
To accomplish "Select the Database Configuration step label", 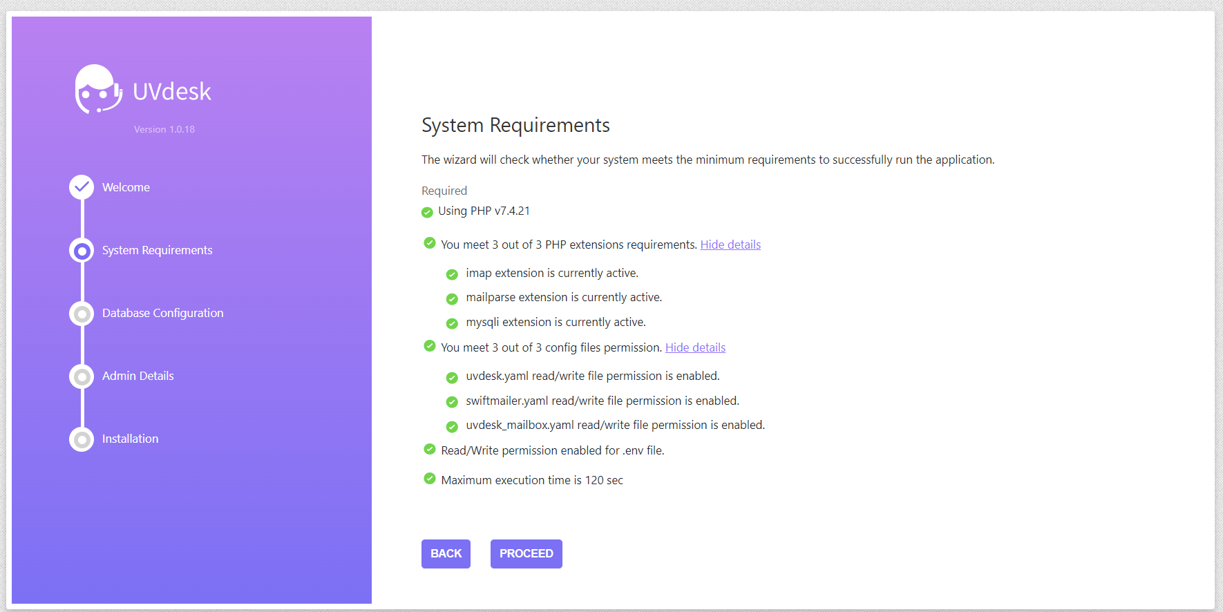I will tap(163, 313).
